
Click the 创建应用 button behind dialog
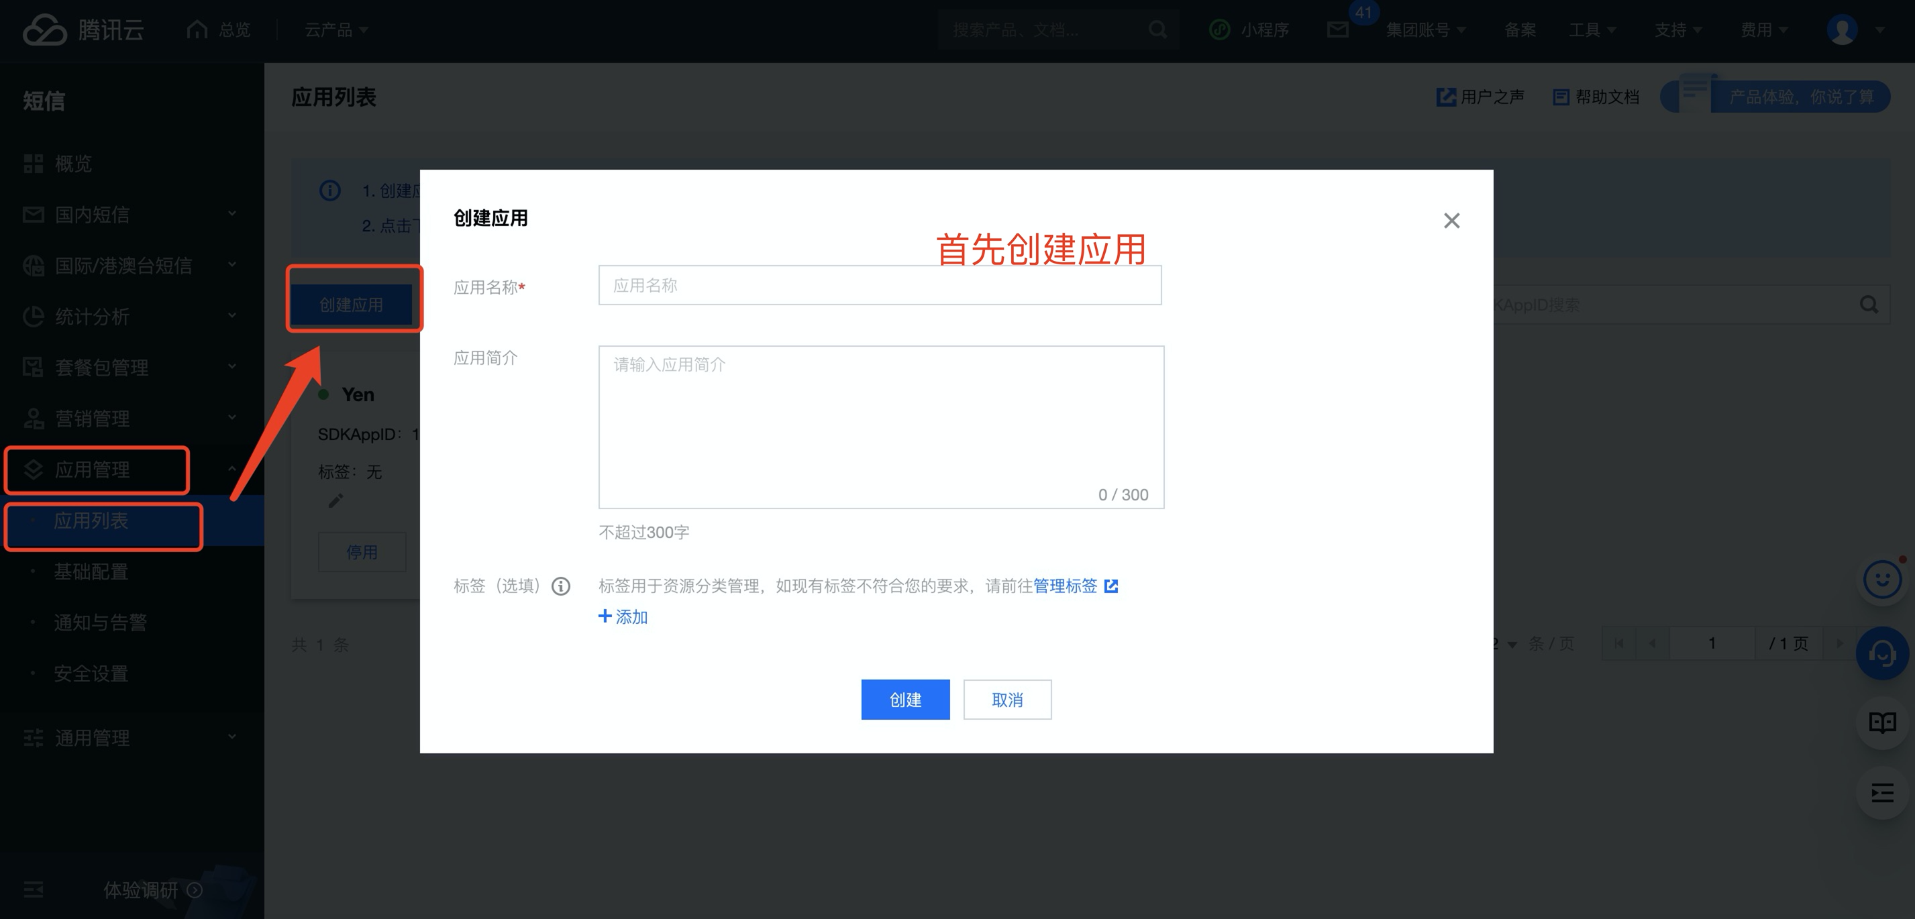pos(351,305)
